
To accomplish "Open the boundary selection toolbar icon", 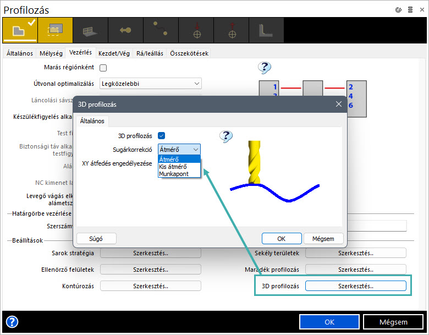I will click(55, 30).
